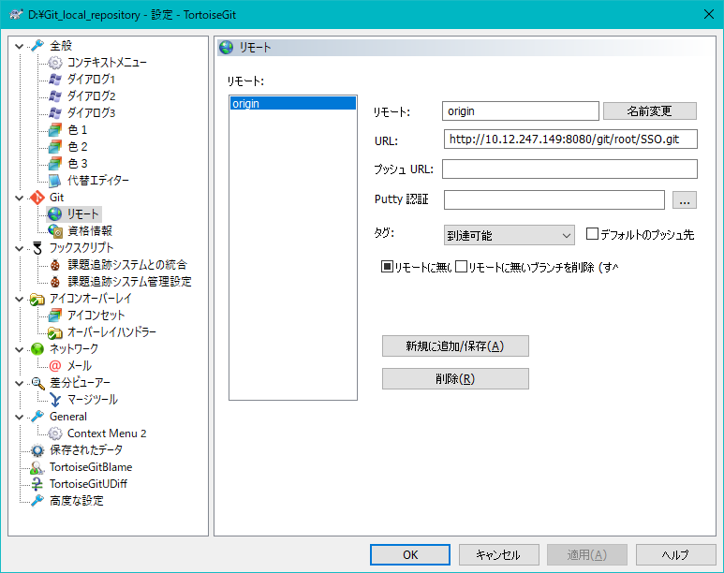Click the bug icon for 課題追跡システム管理設定
Viewport: 724px width, 573px height.
pyautogui.click(x=55, y=281)
